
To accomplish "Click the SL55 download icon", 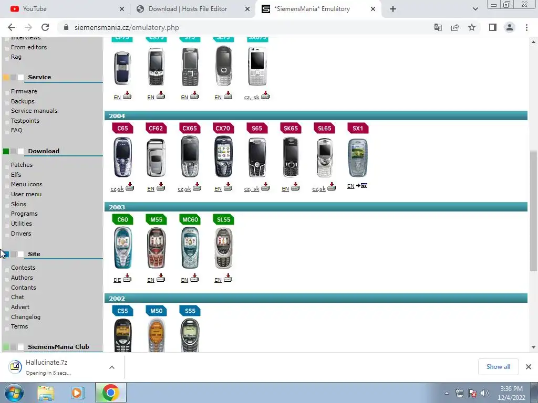I will (x=228, y=278).
